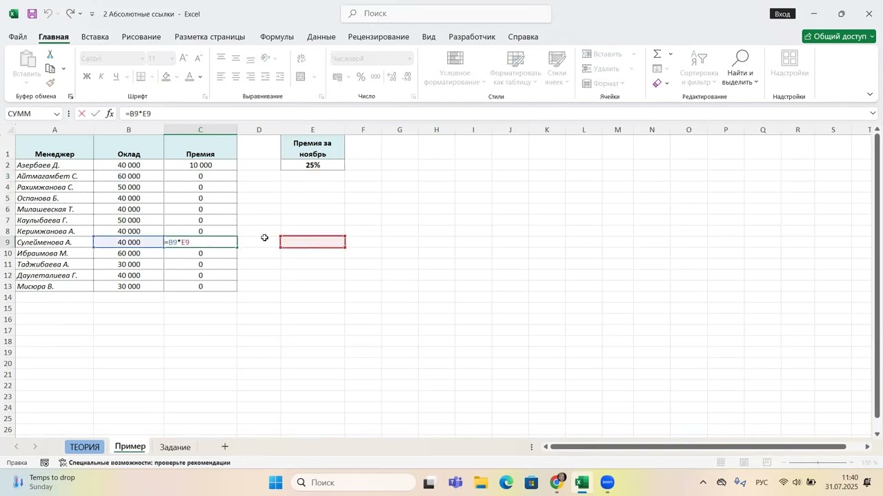Screen dimensions: 883x496
Task: Click the Общий доступ share button
Action: click(x=839, y=37)
